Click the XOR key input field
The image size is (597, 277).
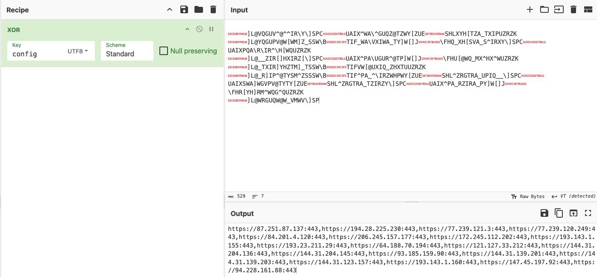point(36,54)
